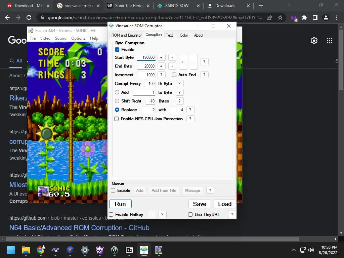
Task: Open Google quick settings gear
Action: click(x=314, y=41)
